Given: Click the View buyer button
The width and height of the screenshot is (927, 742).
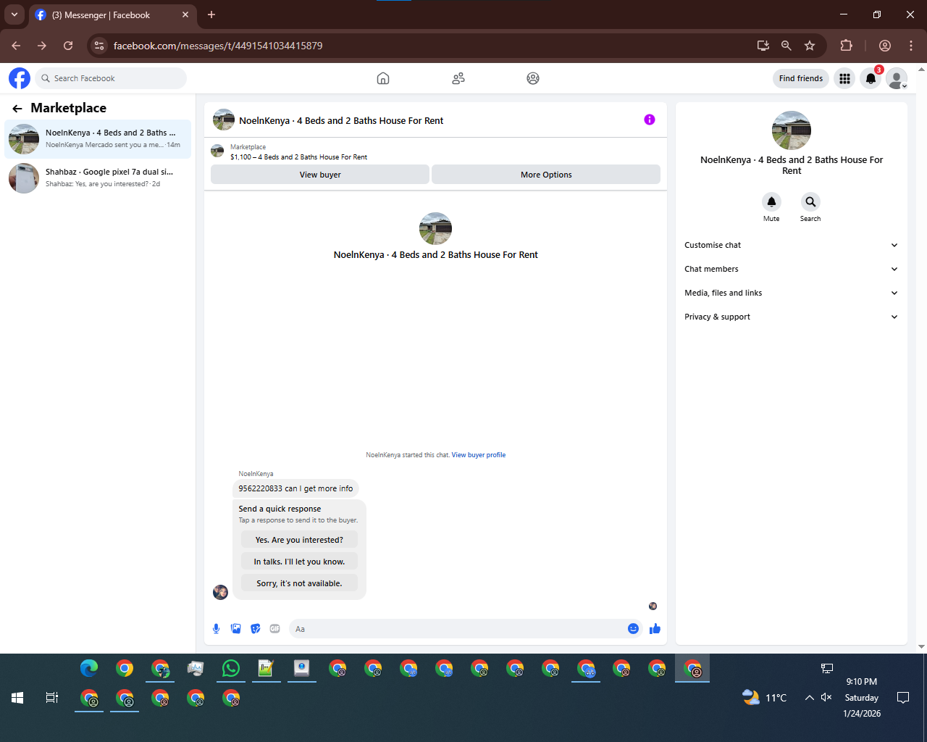Looking at the screenshot, I should point(320,175).
